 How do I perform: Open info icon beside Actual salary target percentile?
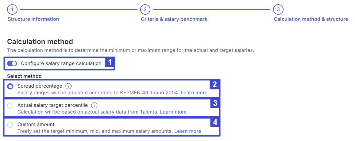point(95,105)
